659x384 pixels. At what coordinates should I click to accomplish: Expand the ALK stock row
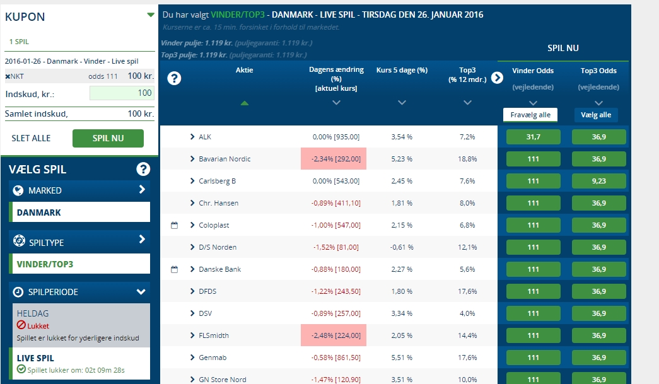tap(192, 137)
